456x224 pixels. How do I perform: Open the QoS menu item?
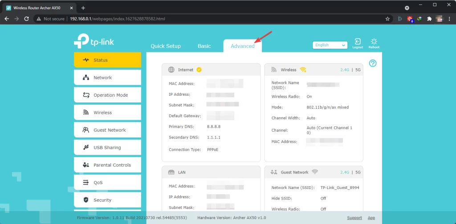[x=107, y=183]
